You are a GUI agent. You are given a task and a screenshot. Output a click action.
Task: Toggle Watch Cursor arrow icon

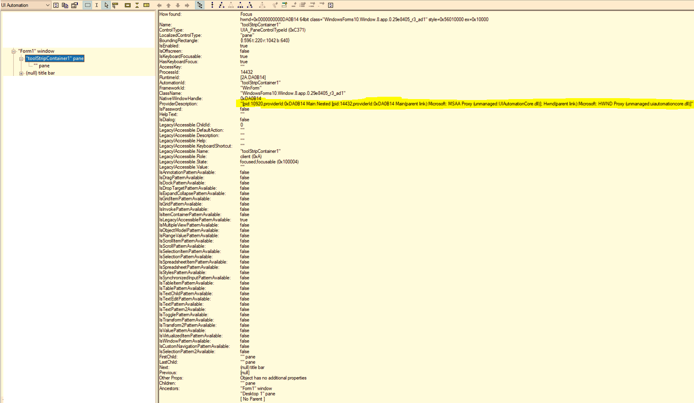[x=106, y=5]
